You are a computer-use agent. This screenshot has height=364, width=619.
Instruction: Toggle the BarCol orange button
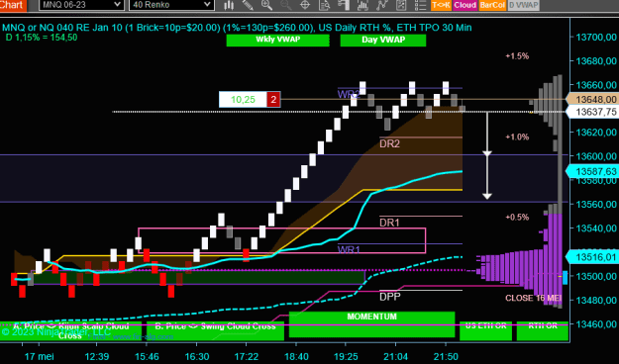tap(492, 5)
